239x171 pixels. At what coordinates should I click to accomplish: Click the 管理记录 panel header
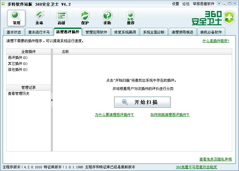[28, 88]
